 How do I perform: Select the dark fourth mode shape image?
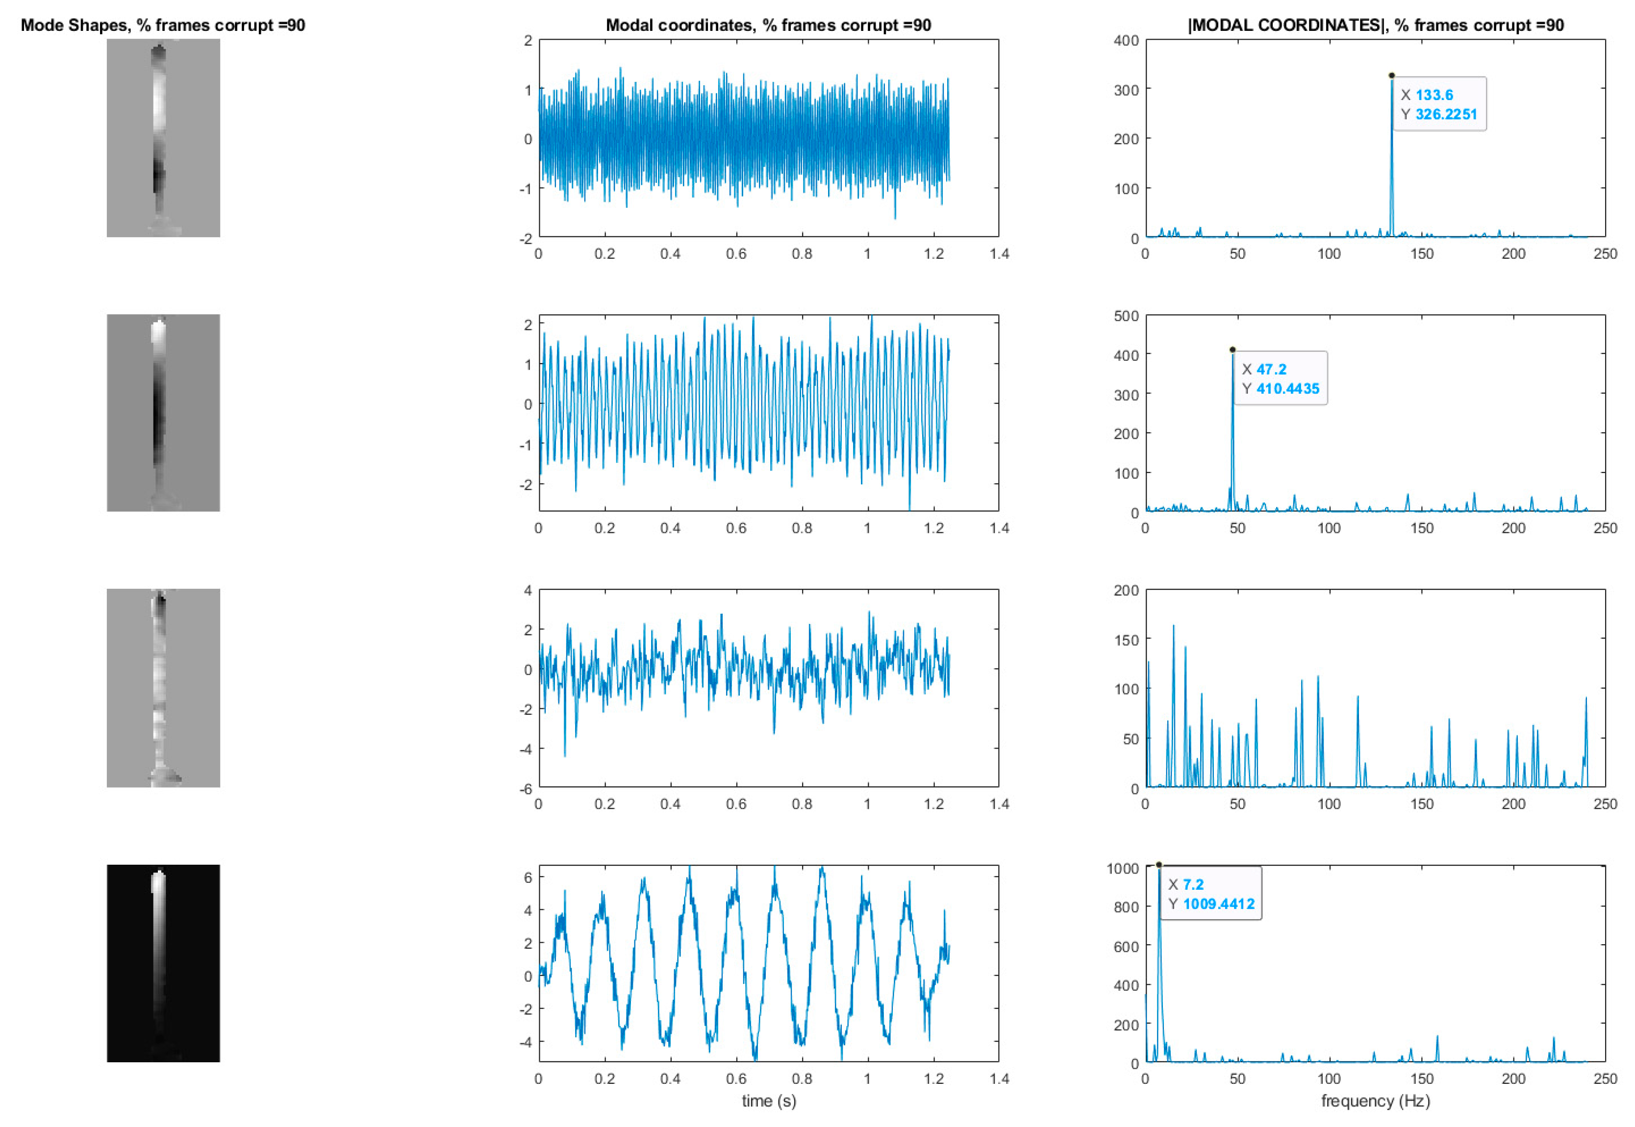[163, 962]
